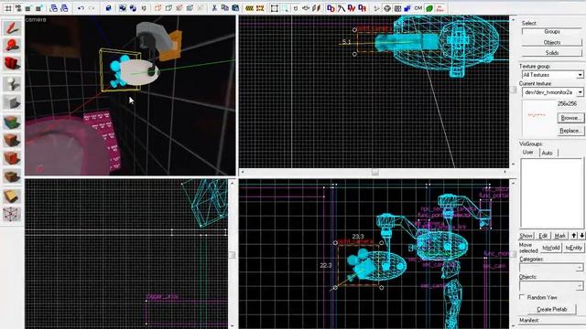Select the Vertex Manipulation tool
The height and width of the screenshot is (329, 586).
point(12,215)
